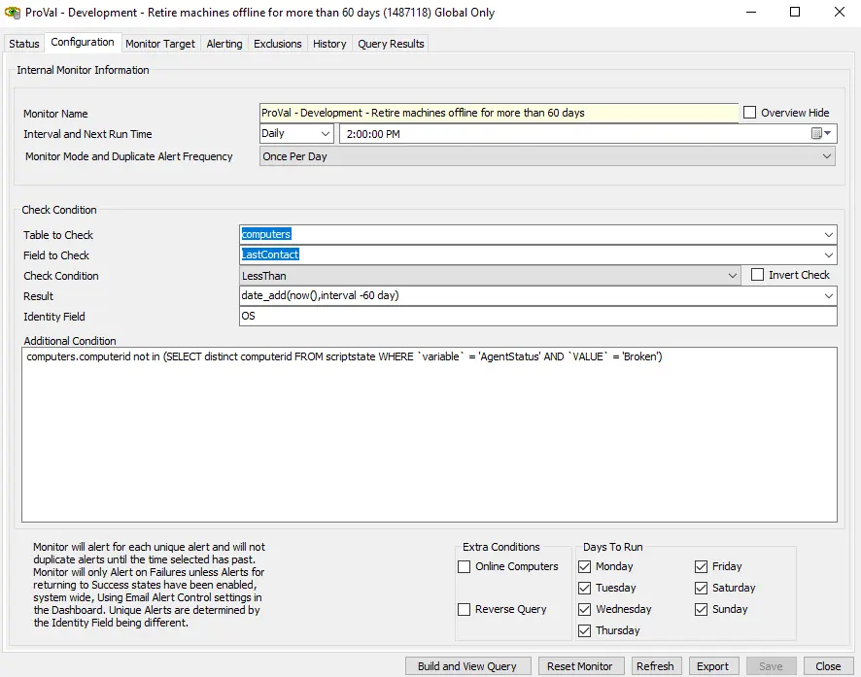861x677 pixels.
Task: Enable the Online Computers extra condition
Action: 465,567
